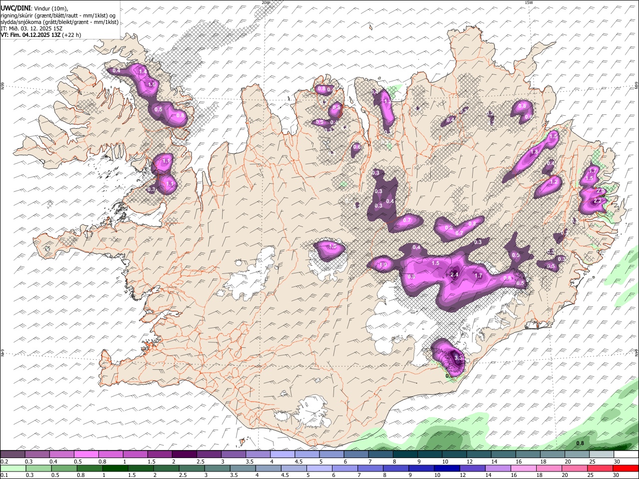Click the 2.4 snowfall value on the map

[454, 274]
